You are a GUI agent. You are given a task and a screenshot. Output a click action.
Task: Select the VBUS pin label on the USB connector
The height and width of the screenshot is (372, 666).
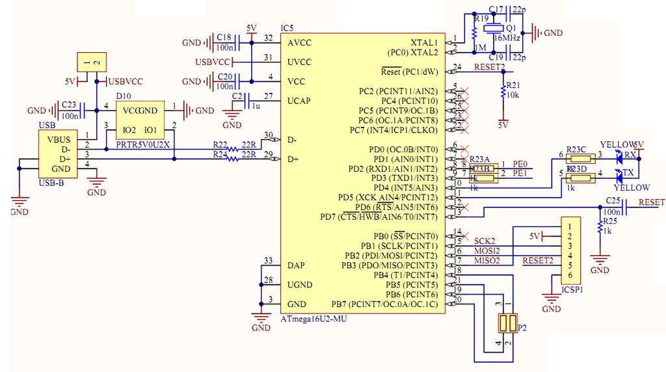point(59,140)
